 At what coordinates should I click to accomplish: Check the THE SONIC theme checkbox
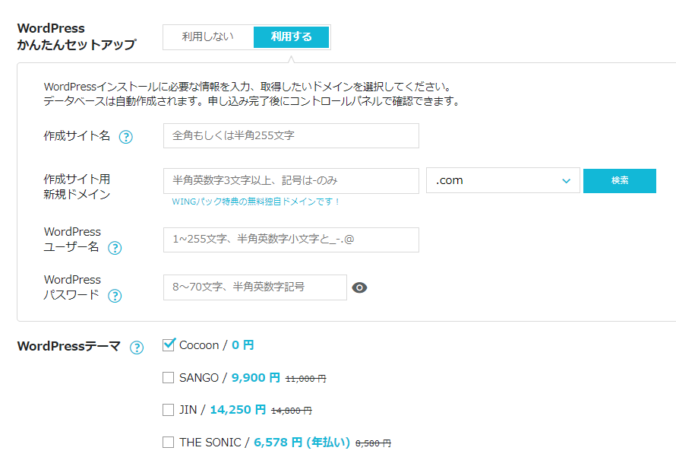168,442
